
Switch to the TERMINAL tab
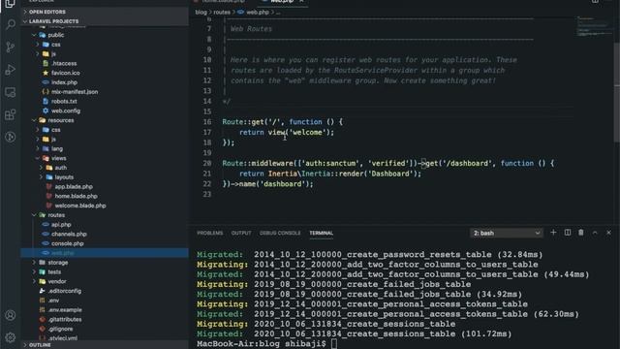(321, 233)
